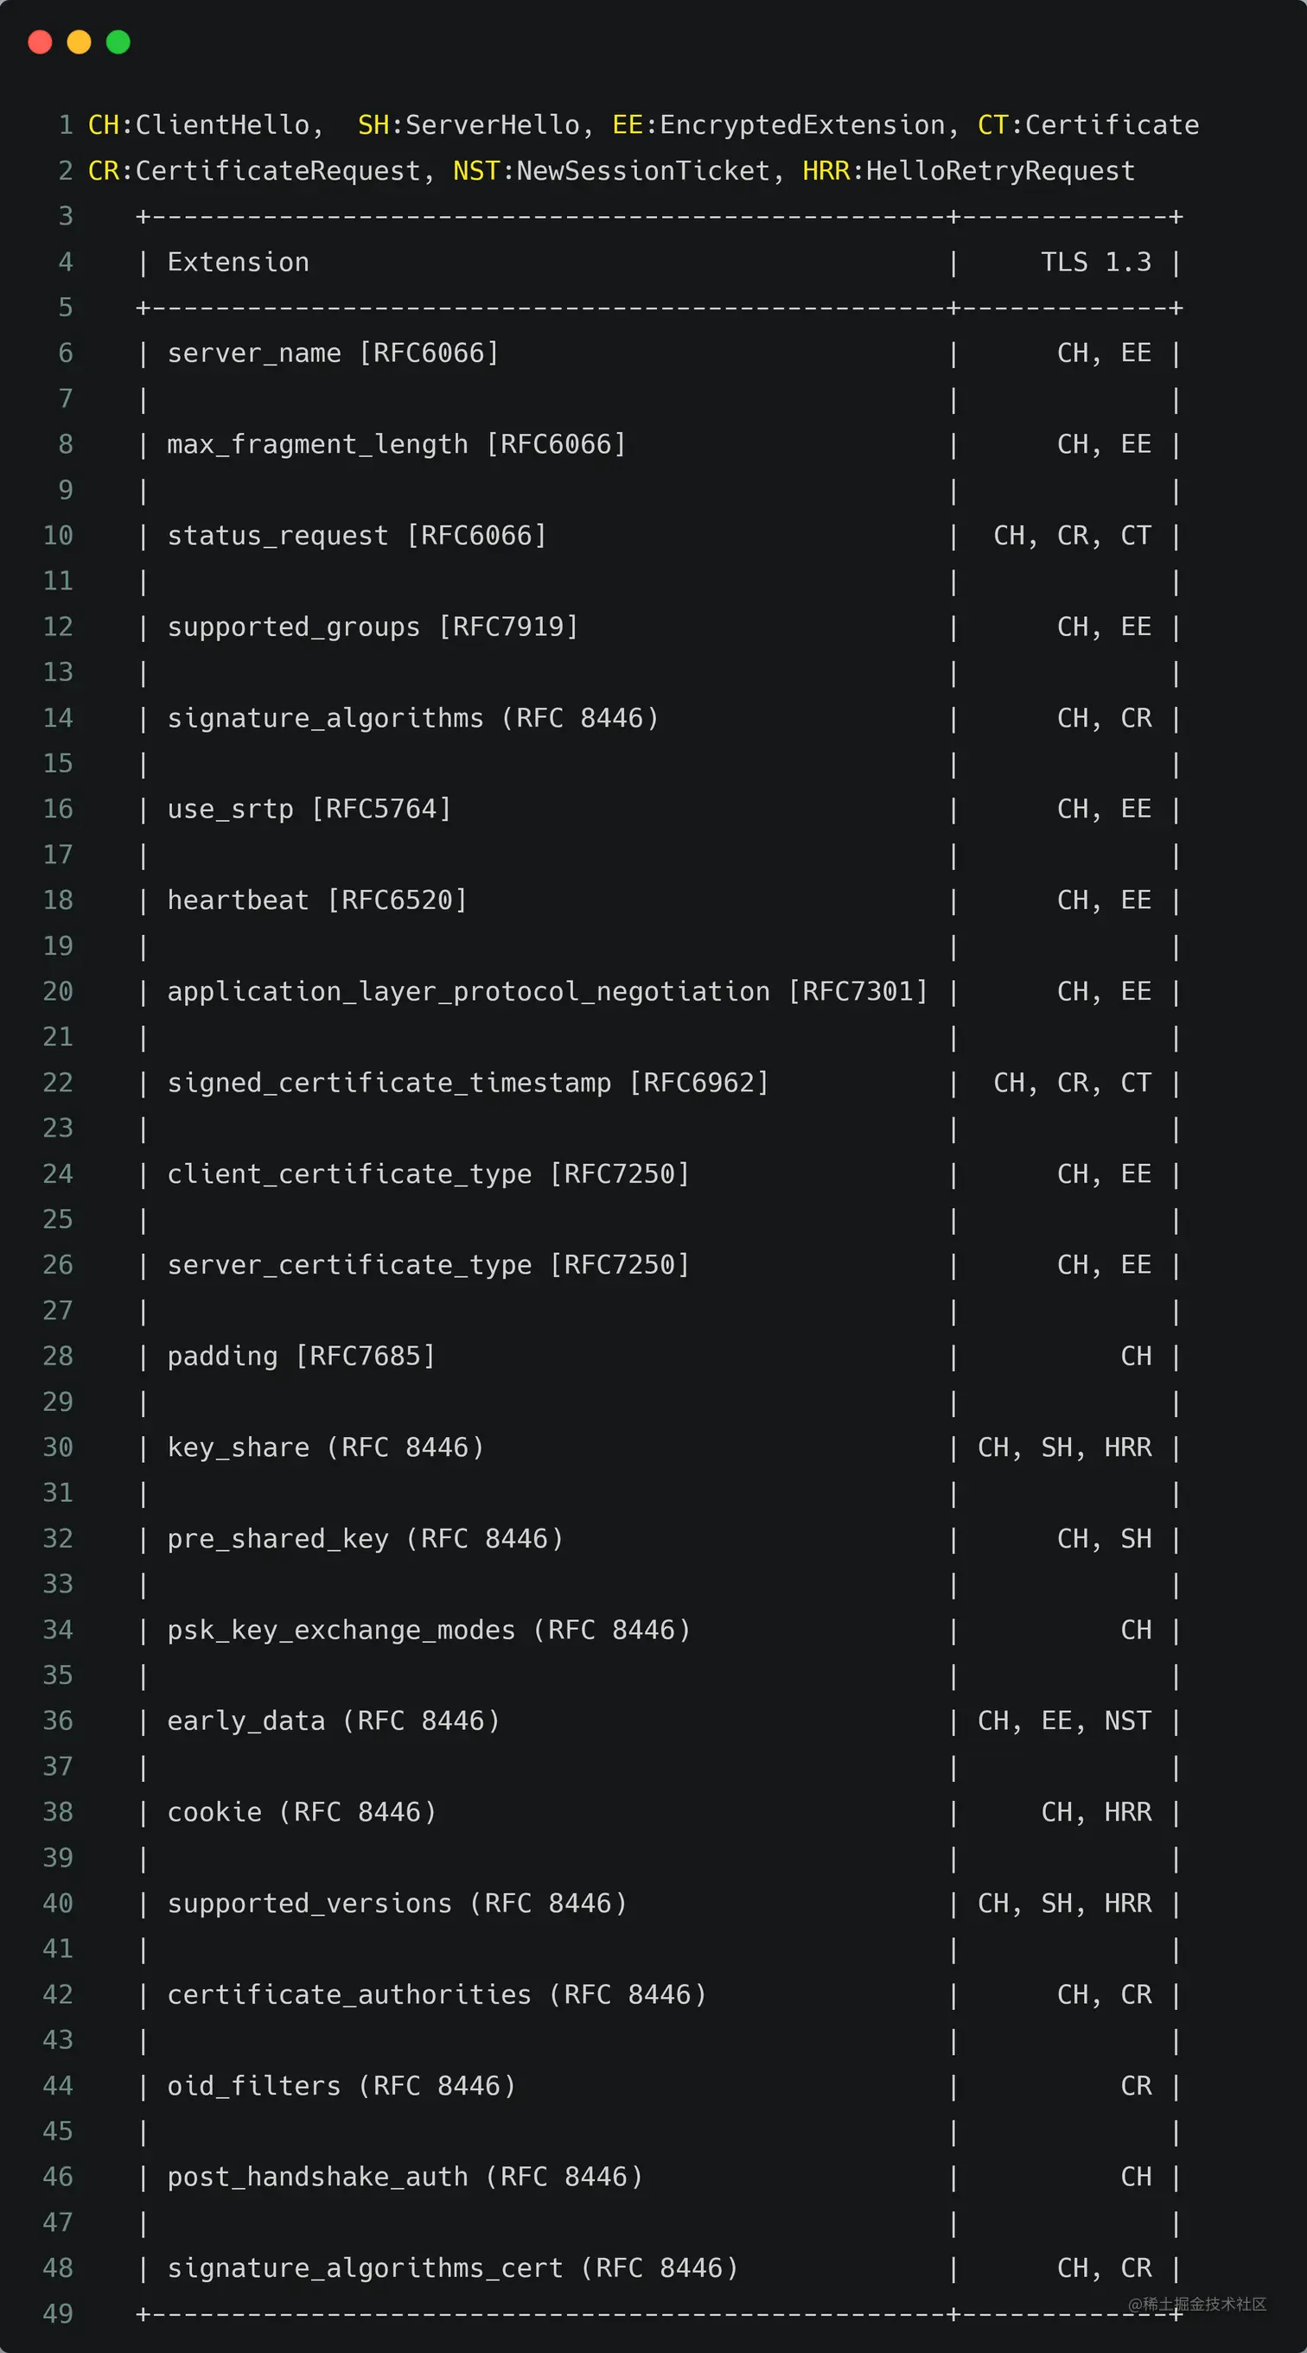Click the key_share (RFC 8446) entry
The height and width of the screenshot is (2353, 1307).
tap(326, 1447)
